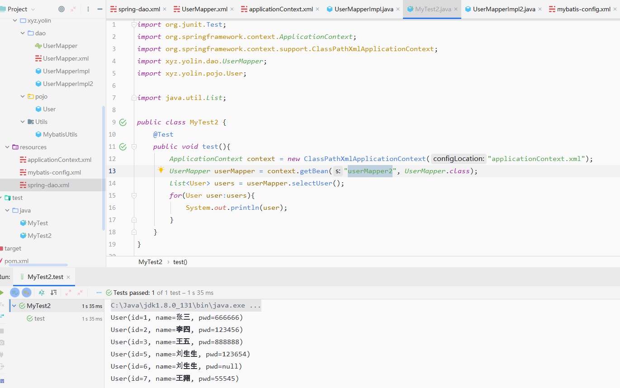Image resolution: width=620 pixels, height=388 pixels.
Task: Rerun the test with green play button
Action: coord(2,293)
